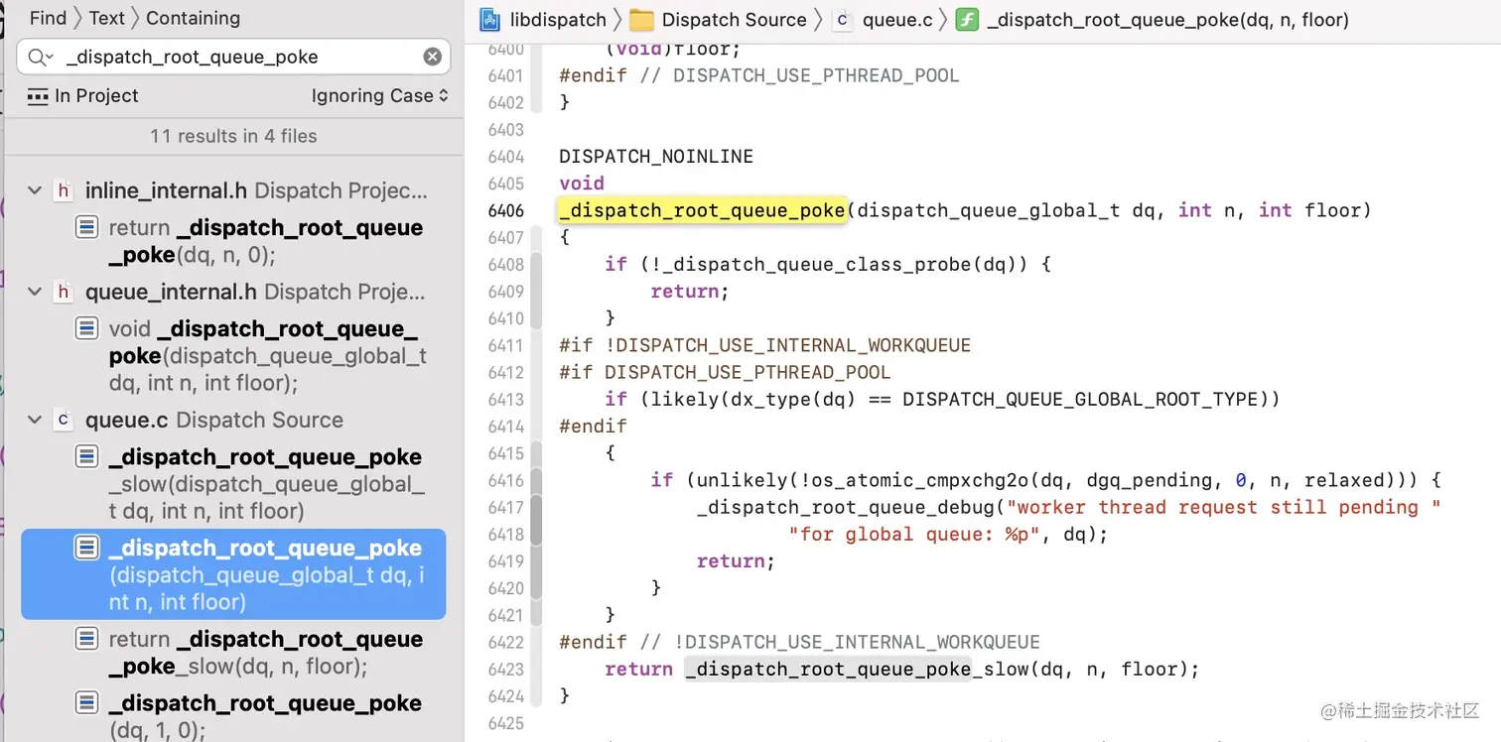The width and height of the screenshot is (1501, 742).
Task: Select the _dispatch_root_queue_poke_slow(dispatch_queue_global_t result
Action: pyautogui.click(x=233, y=484)
